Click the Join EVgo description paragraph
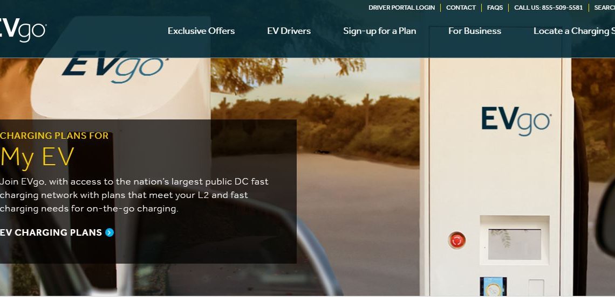This screenshot has height=297, width=615. coord(134,195)
